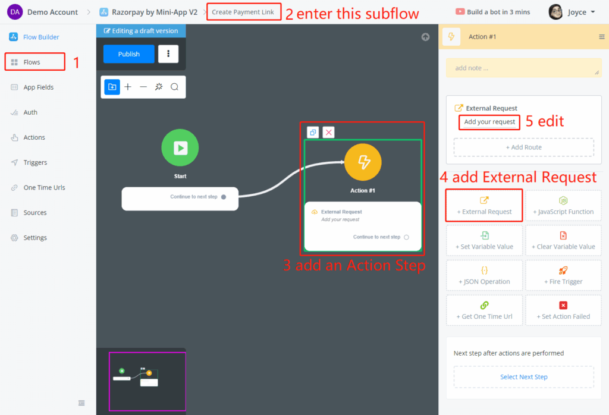Zoom in with the plus icon

(128, 87)
